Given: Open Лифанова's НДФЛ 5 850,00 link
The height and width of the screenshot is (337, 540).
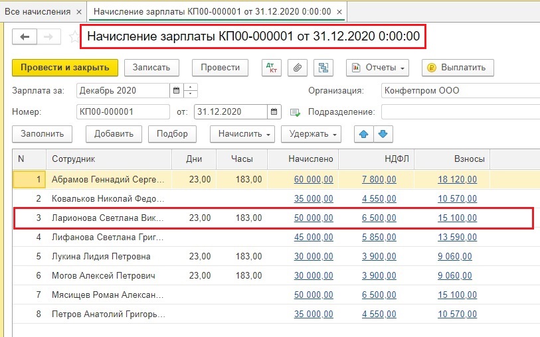Looking at the screenshot, I should click(379, 237).
